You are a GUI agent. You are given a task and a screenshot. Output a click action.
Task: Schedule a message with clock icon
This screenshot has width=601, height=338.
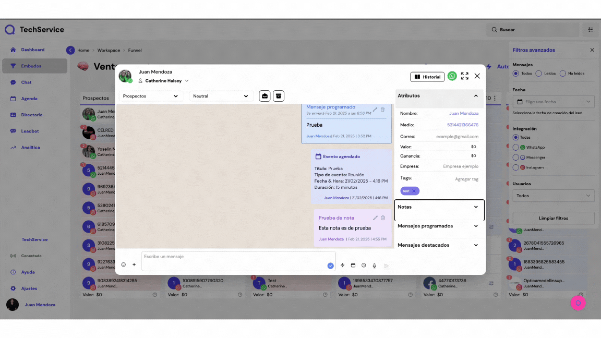(x=364, y=265)
